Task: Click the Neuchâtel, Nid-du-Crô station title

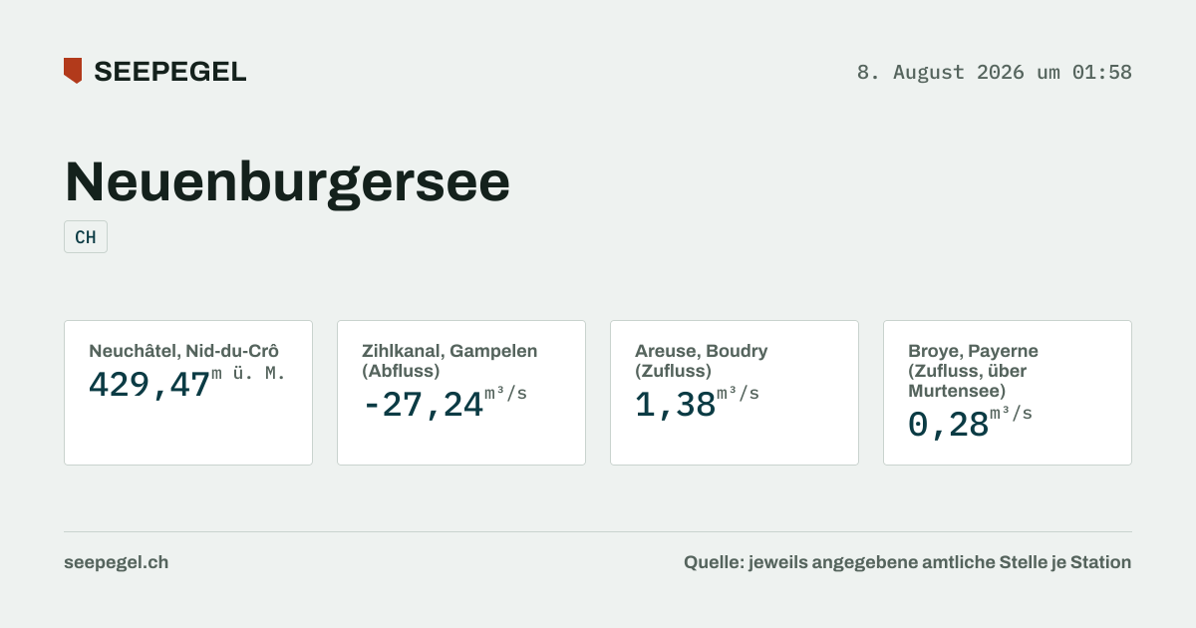Action: tap(183, 351)
